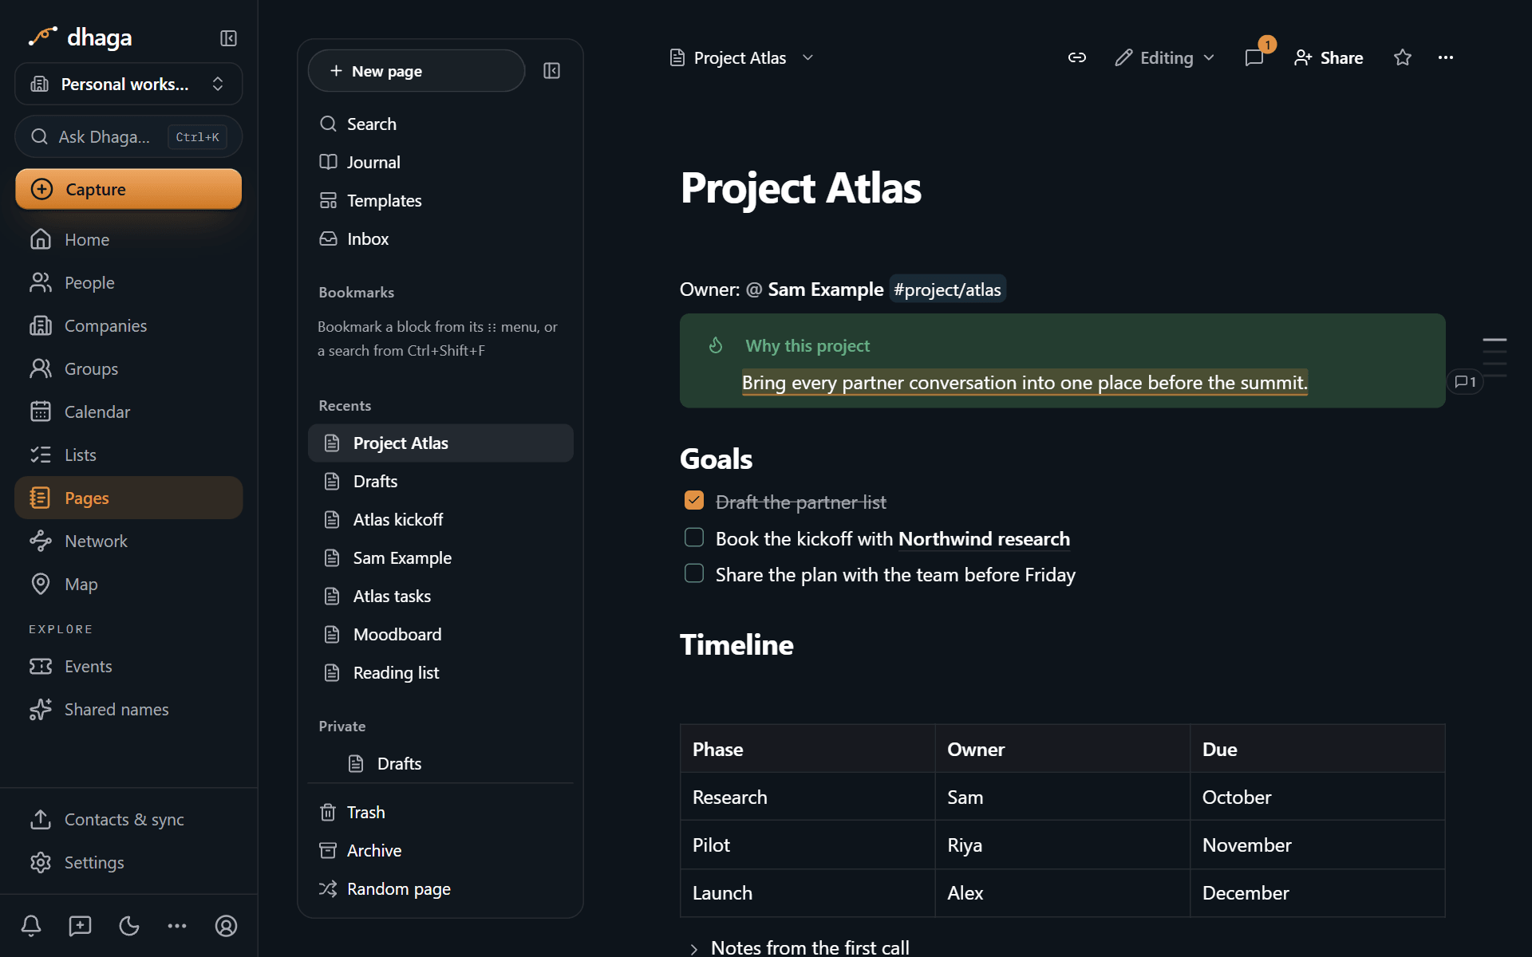Open the Editing mode dropdown
This screenshot has height=957, width=1532.
tap(1165, 57)
